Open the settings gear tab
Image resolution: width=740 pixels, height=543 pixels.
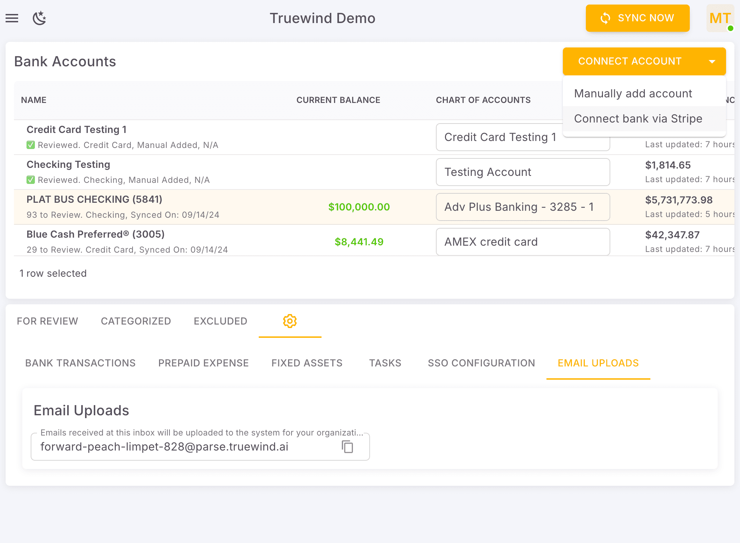[290, 321]
